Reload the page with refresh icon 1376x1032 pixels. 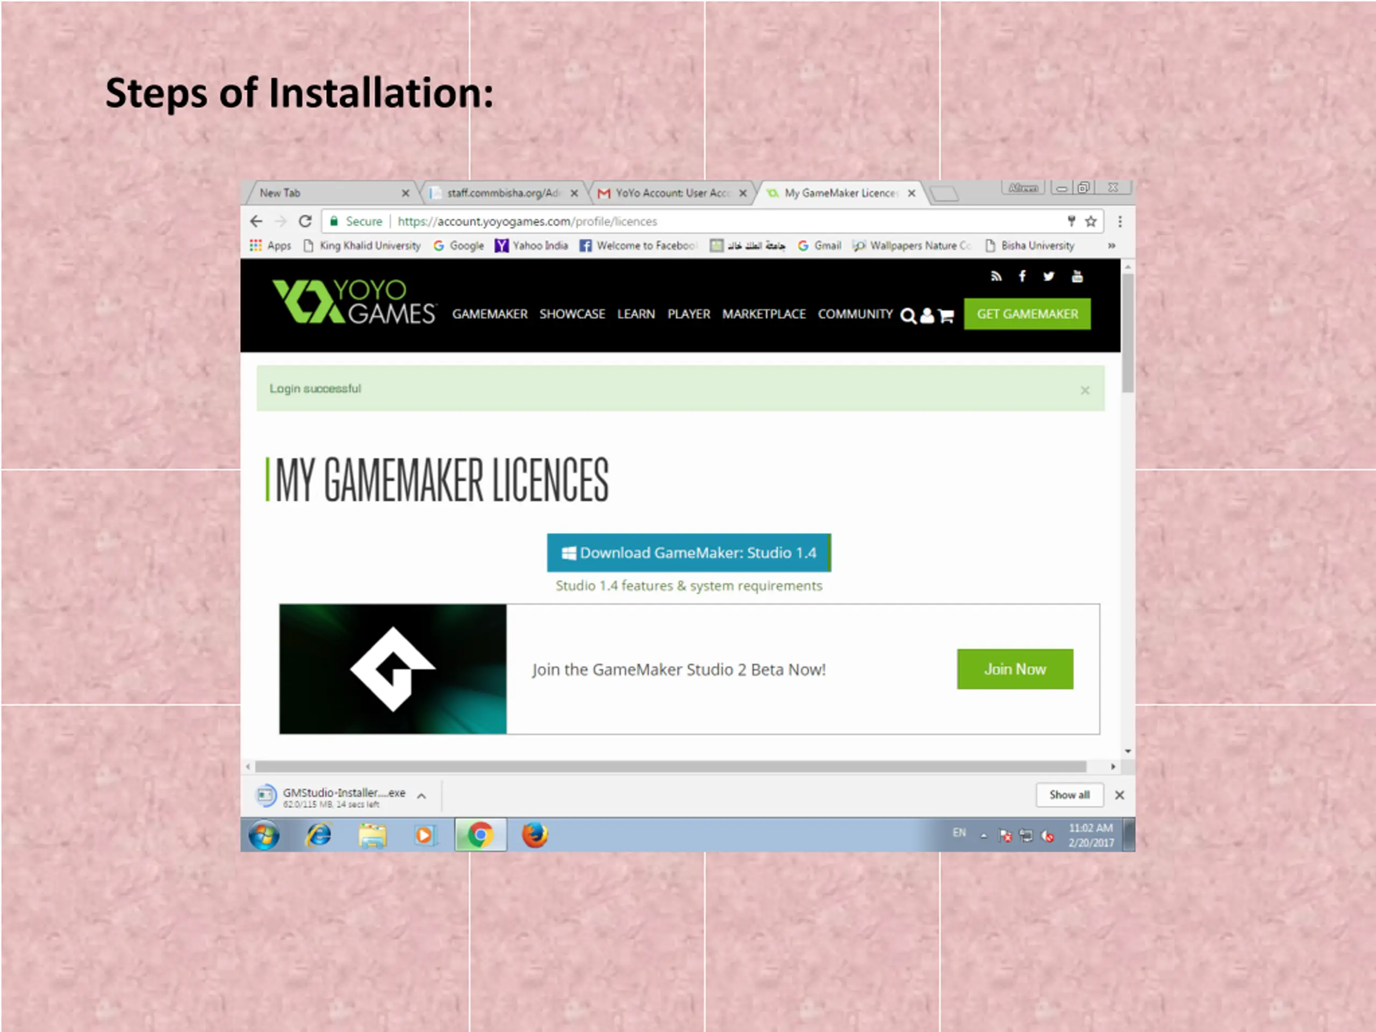click(x=305, y=221)
